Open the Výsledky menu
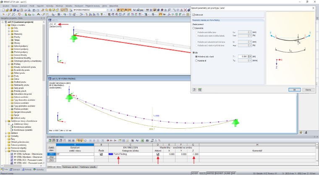319x175 pixels. point(50,6)
